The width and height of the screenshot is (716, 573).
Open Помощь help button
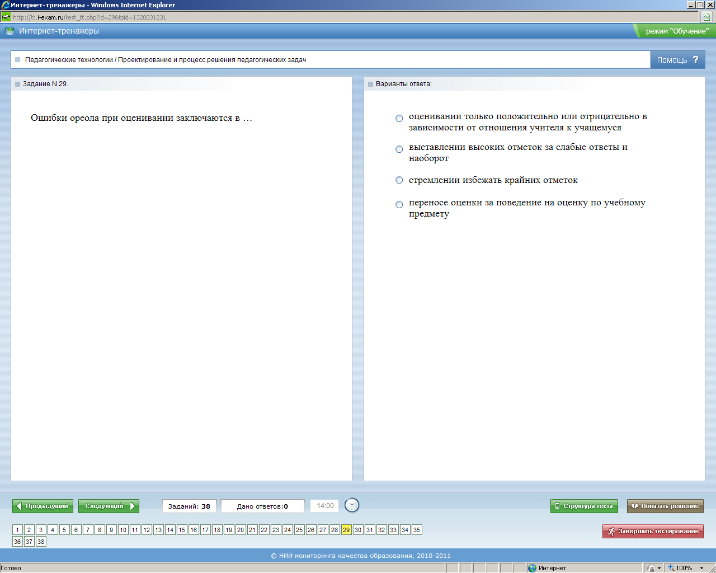677,60
